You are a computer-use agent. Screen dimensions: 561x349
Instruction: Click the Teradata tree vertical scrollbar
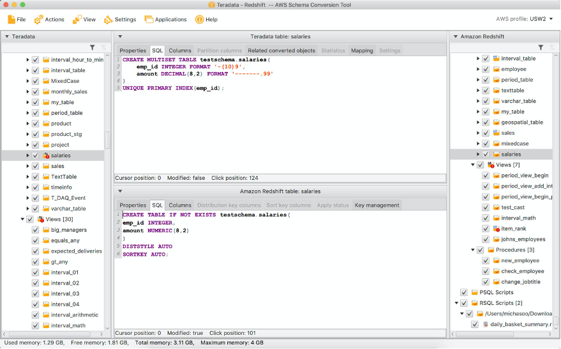tap(108, 140)
